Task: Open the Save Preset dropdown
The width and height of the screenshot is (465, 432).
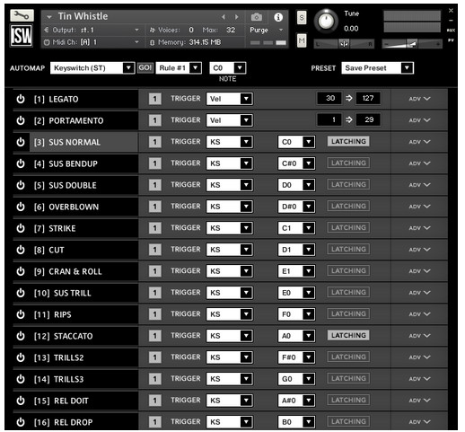Action: point(377,68)
